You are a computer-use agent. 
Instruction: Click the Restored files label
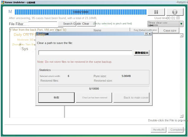pos(50,81)
